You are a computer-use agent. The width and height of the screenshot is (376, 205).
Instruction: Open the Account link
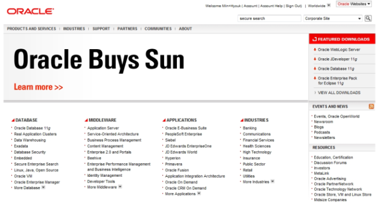click(x=250, y=6)
